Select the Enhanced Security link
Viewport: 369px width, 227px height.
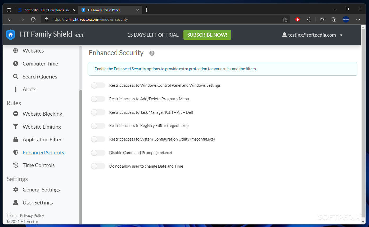click(x=44, y=152)
